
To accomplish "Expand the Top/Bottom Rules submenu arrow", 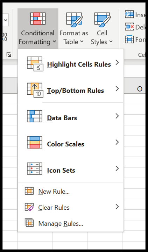I will click(117, 88).
